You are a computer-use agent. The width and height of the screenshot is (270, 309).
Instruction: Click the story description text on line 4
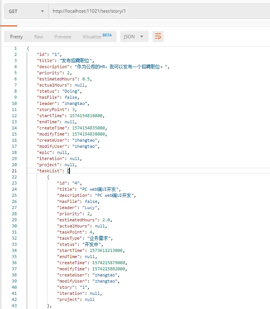click(x=121, y=67)
